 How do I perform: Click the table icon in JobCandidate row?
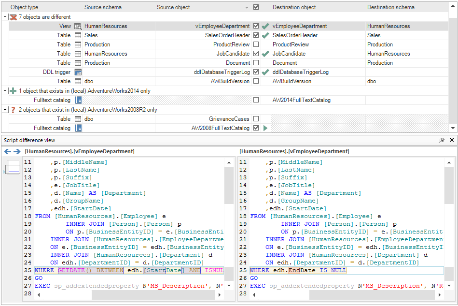[78, 54]
